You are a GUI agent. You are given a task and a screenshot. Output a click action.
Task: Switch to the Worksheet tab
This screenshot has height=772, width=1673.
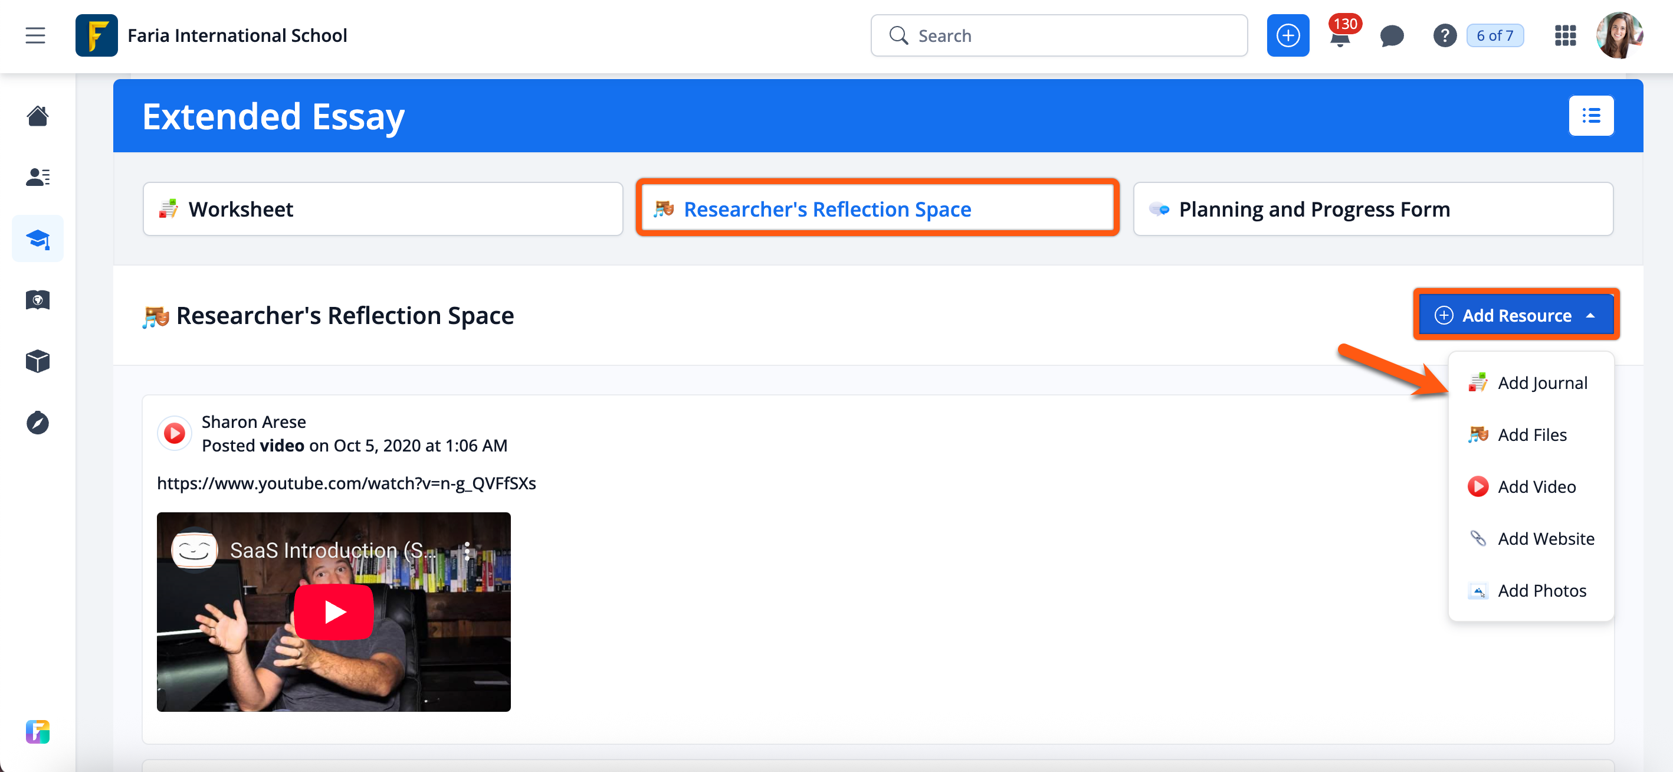382,210
